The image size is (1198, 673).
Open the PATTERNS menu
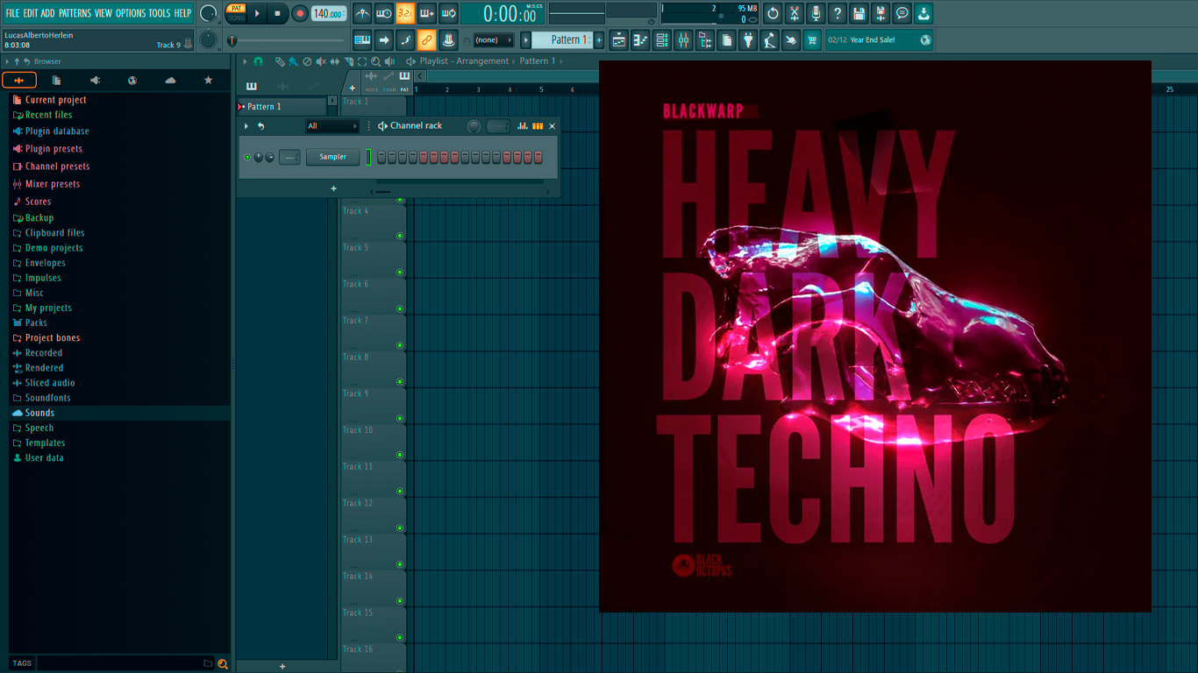click(x=75, y=13)
